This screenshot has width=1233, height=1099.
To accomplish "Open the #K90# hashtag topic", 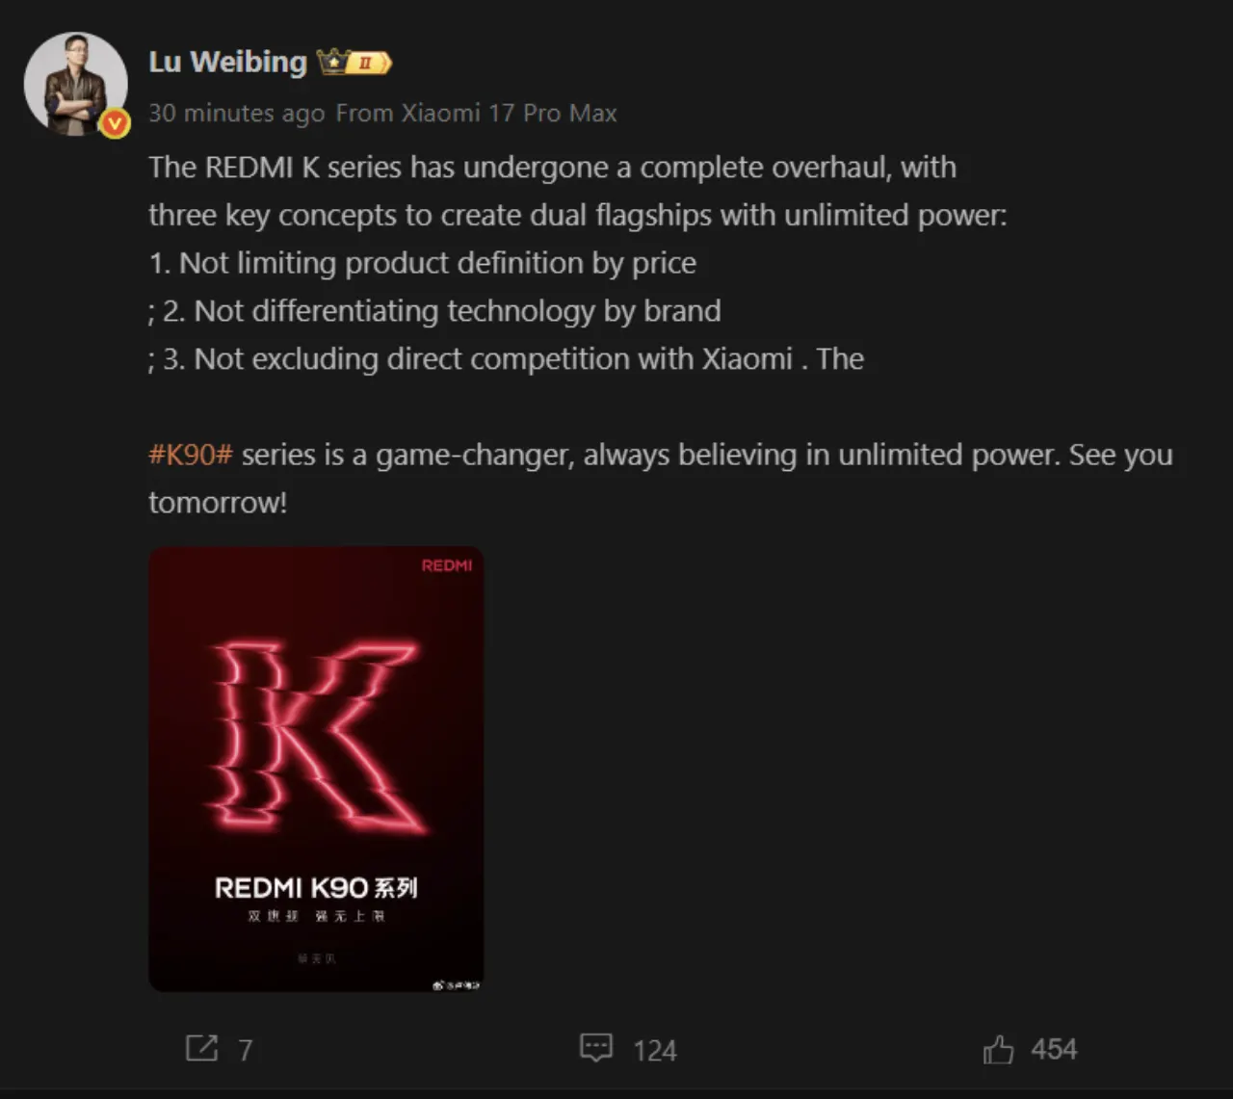I will coord(191,455).
